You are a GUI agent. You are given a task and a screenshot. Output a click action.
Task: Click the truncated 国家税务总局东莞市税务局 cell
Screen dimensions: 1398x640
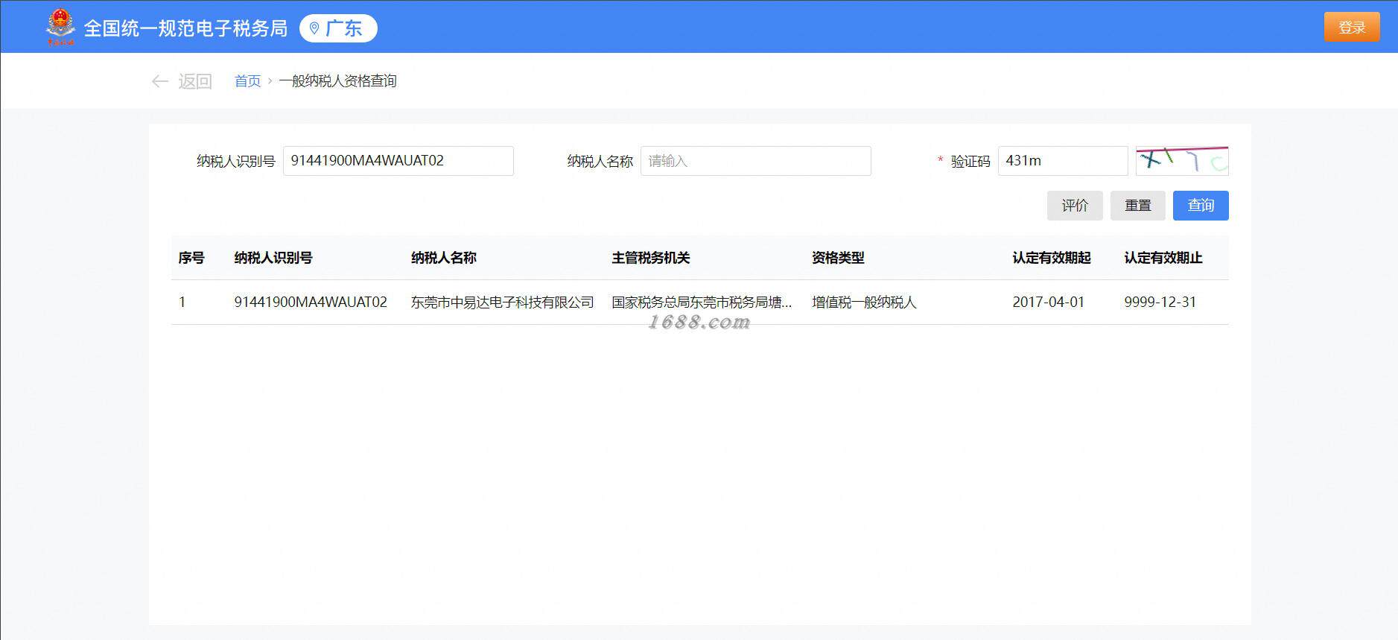point(702,302)
